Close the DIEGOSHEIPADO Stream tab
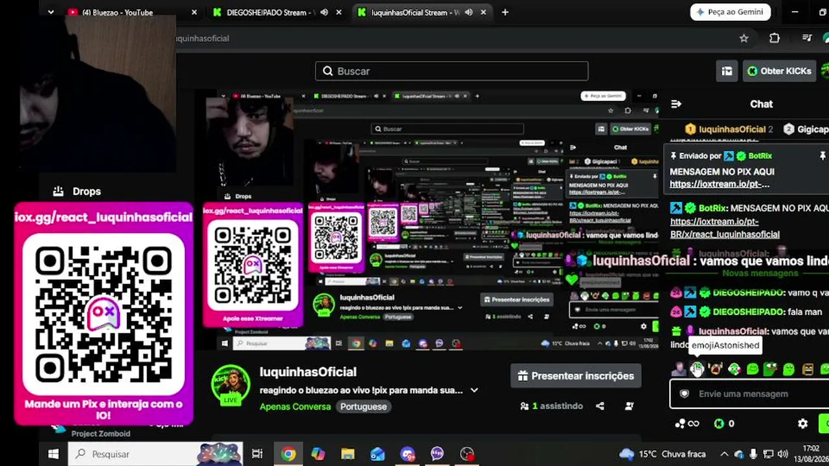This screenshot has height=466, width=829. click(339, 12)
